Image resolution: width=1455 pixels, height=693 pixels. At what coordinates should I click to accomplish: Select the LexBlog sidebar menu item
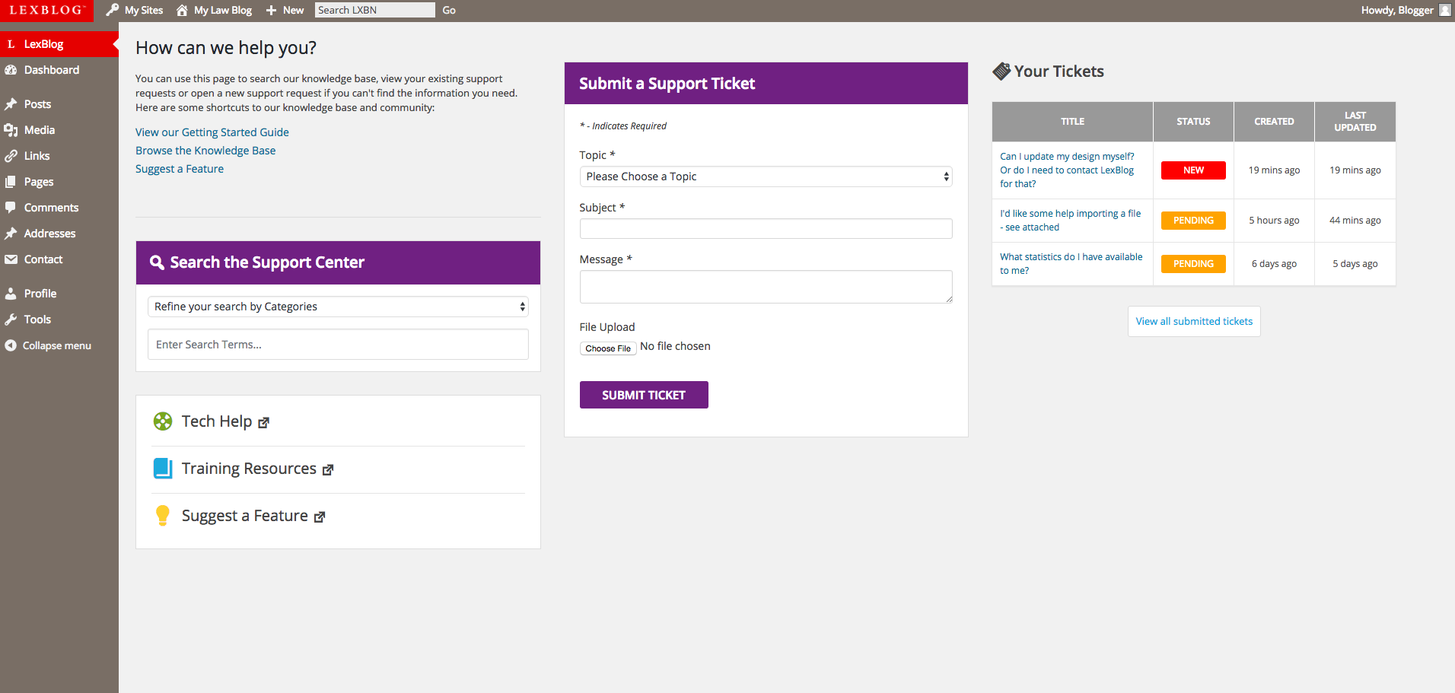(x=59, y=44)
